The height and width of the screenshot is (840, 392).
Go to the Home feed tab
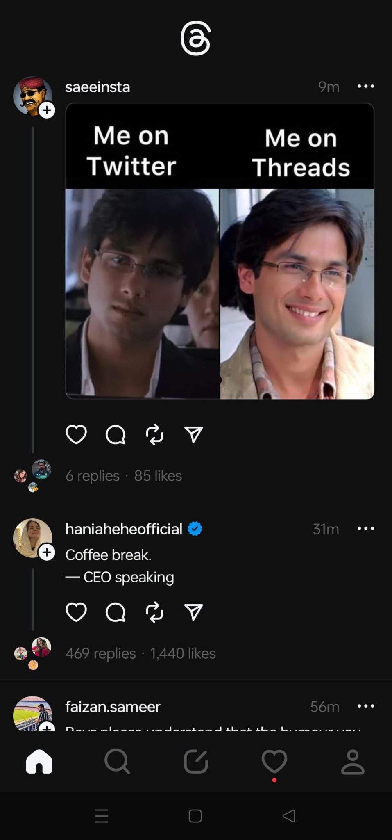click(39, 762)
